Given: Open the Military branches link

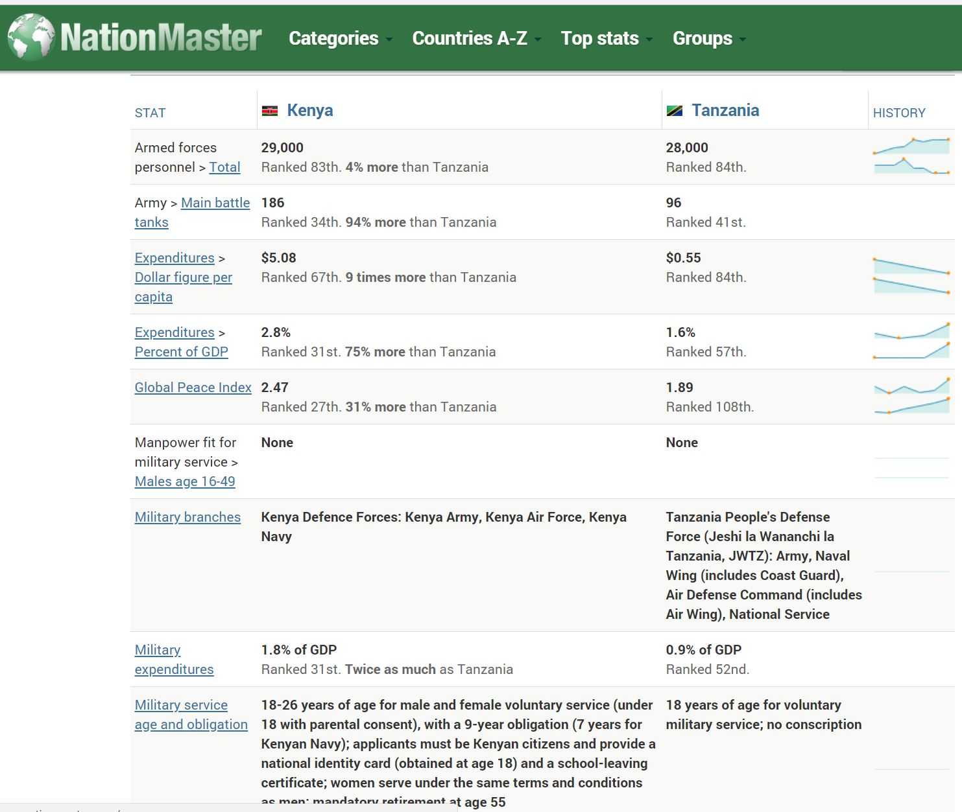Looking at the screenshot, I should pyautogui.click(x=187, y=517).
